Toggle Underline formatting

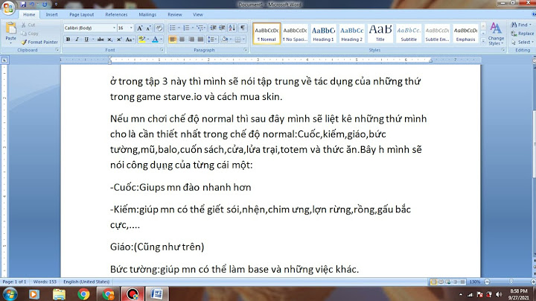pyautogui.click(x=86, y=39)
